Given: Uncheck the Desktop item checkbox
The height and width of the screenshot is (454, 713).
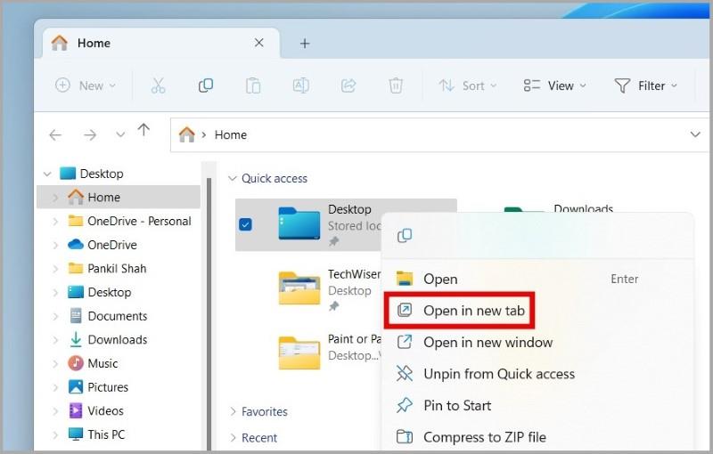Looking at the screenshot, I should 245,224.
